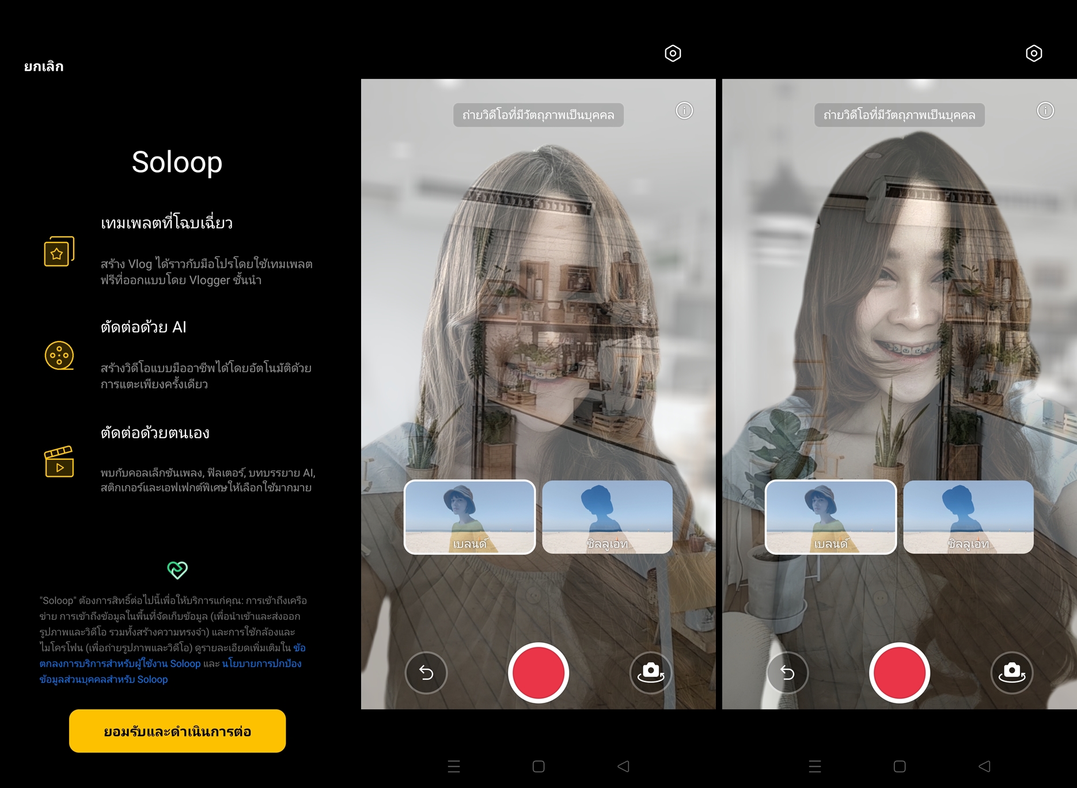Switch camera using flip icon in right screen
The height and width of the screenshot is (788, 1077).
tap(1012, 673)
